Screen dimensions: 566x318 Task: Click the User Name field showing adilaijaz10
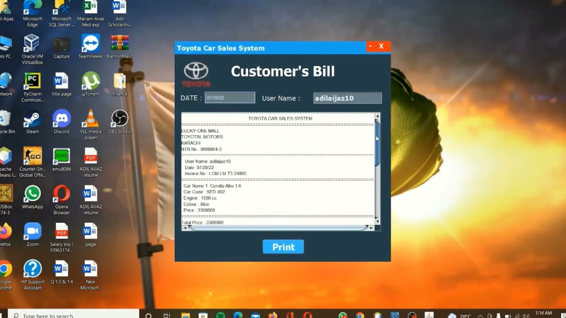[x=348, y=98]
